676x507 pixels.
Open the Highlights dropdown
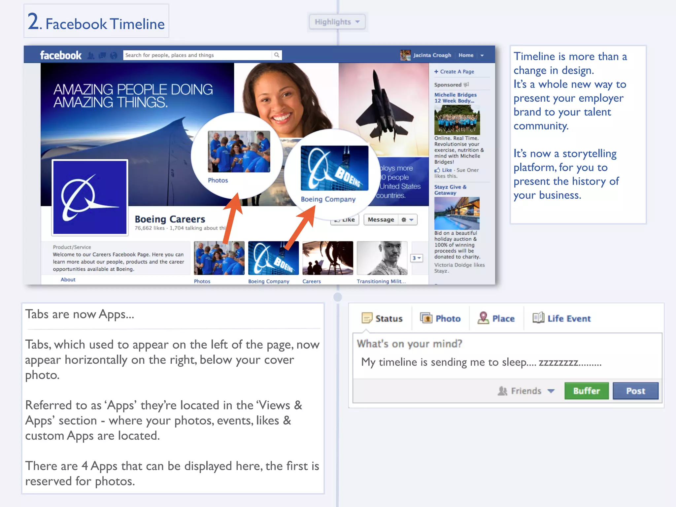coord(337,22)
